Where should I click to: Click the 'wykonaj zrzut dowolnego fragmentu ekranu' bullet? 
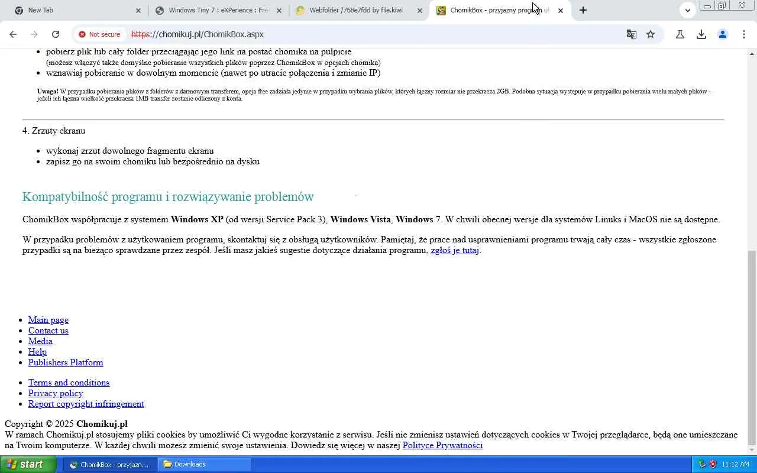coord(130,151)
